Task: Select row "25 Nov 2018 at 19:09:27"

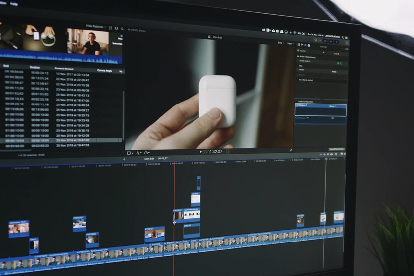Action: point(62,110)
